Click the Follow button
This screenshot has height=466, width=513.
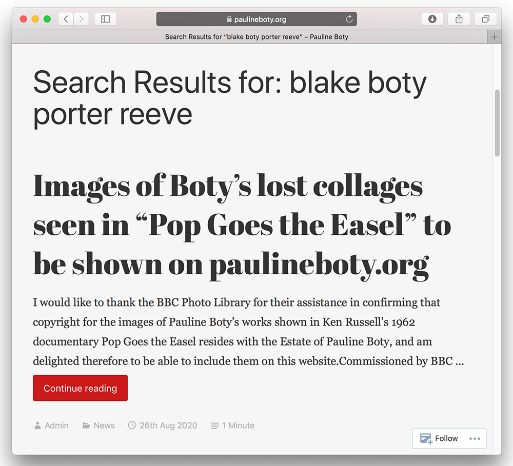(x=439, y=439)
